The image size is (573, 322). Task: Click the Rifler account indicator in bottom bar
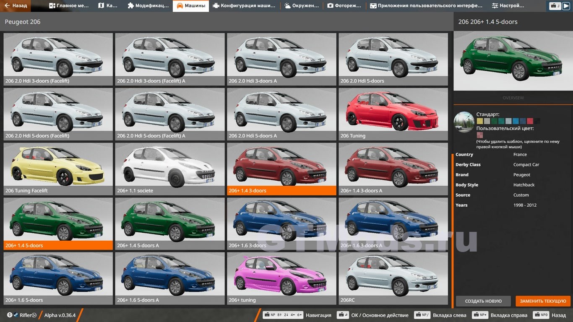click(x=22, y=315)
